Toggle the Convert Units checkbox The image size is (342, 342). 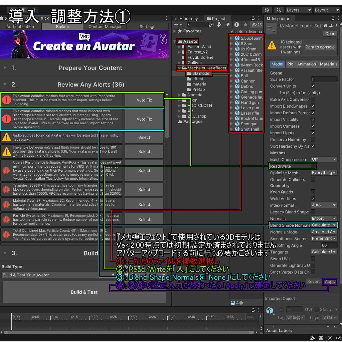point(313,86)
